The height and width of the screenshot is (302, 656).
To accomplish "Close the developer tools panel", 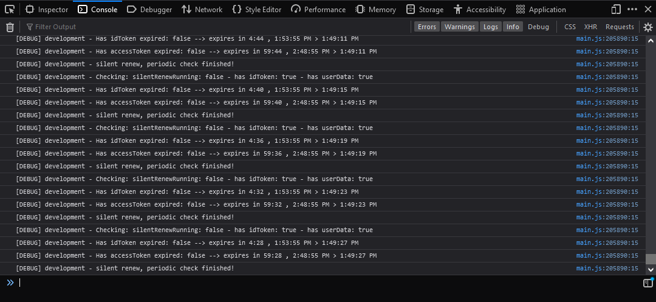I will pos(647,9).
